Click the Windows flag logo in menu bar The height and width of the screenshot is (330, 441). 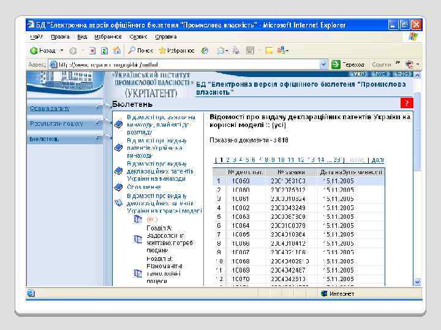pos(413,37)
